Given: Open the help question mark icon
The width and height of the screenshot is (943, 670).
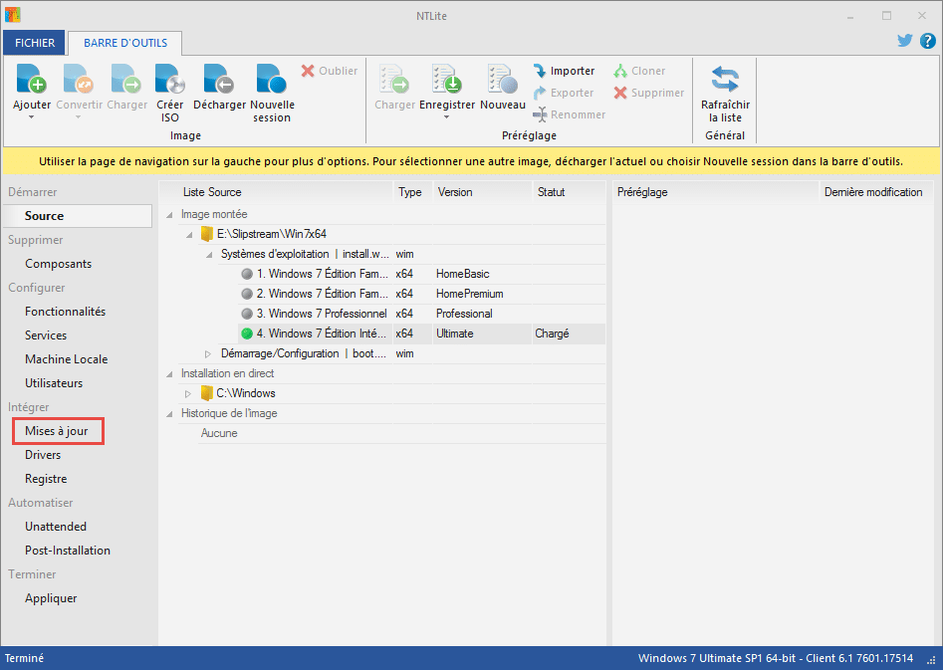Looking at the screenshot, I should [x=927, y=40].
